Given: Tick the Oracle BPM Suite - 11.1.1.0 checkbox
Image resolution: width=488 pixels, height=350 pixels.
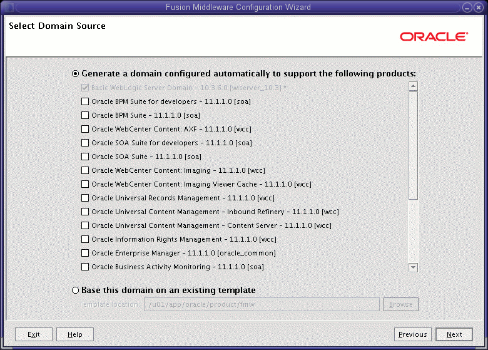Looking at the screenshot, I should (85, 115).
